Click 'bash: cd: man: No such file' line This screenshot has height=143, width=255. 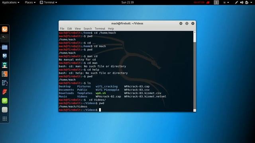tap(92, 66)
